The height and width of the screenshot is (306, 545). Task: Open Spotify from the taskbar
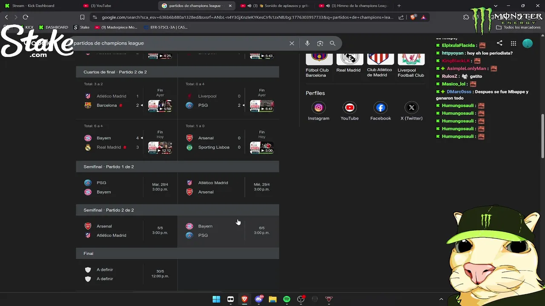pos(287,299)
